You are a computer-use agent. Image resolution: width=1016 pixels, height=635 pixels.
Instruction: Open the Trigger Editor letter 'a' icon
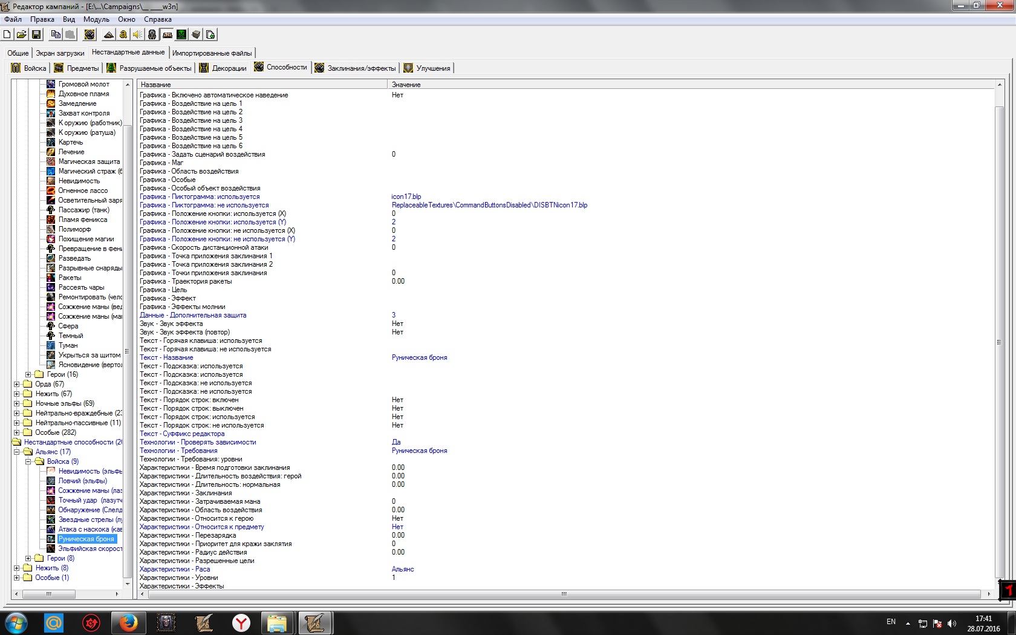click(x=123, y=34)
